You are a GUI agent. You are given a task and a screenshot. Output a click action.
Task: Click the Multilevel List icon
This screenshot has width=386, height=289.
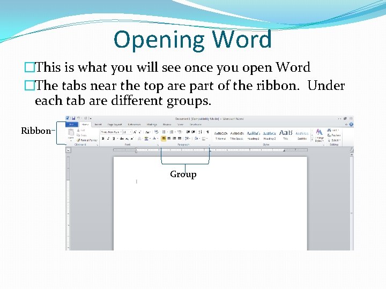point(180,132)
